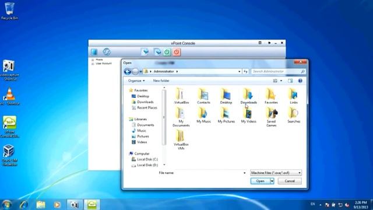Select Computer in the sidebar
Image resolution: width=373 pixels, height=210 pixels.
pyautogui.click(x=139, y=153)
